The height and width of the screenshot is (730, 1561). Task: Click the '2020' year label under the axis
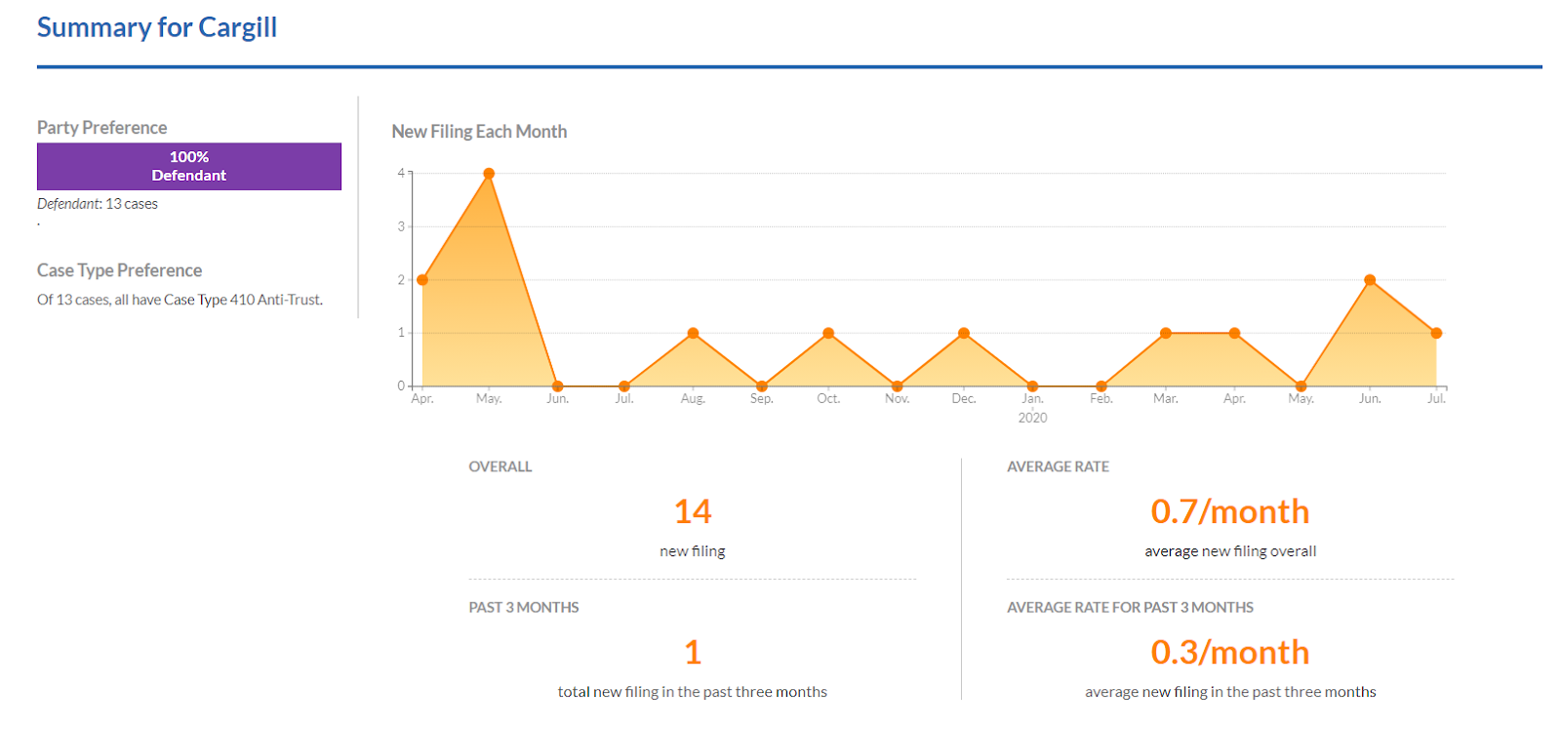click(1033, 418)
